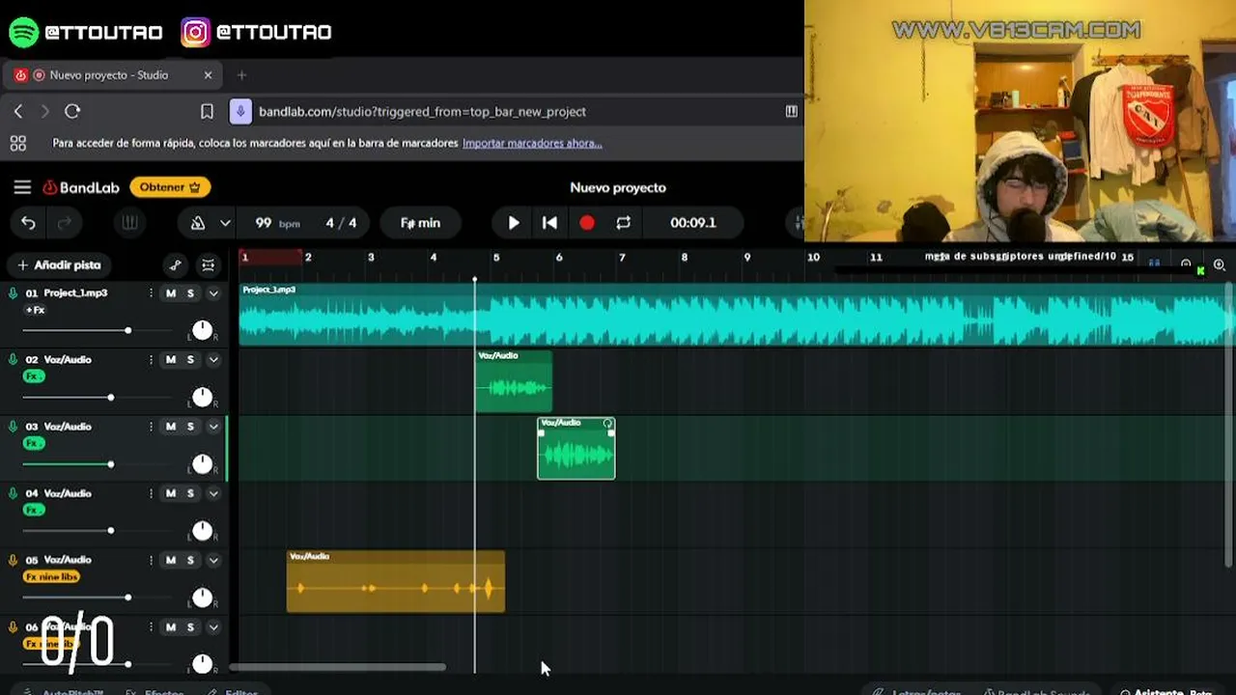Click volume slider handle of track 01
This screenshot has width=1236, height=695.
coord(127,331)
